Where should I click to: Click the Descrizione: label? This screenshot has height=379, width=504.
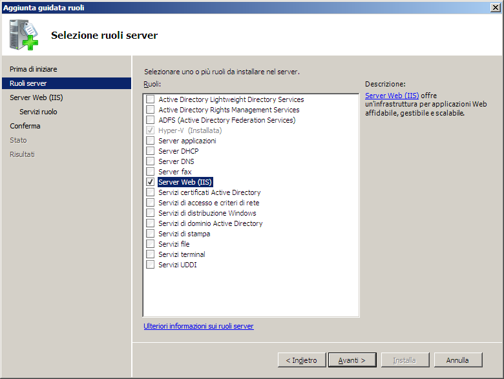click(x=385, y=84)
